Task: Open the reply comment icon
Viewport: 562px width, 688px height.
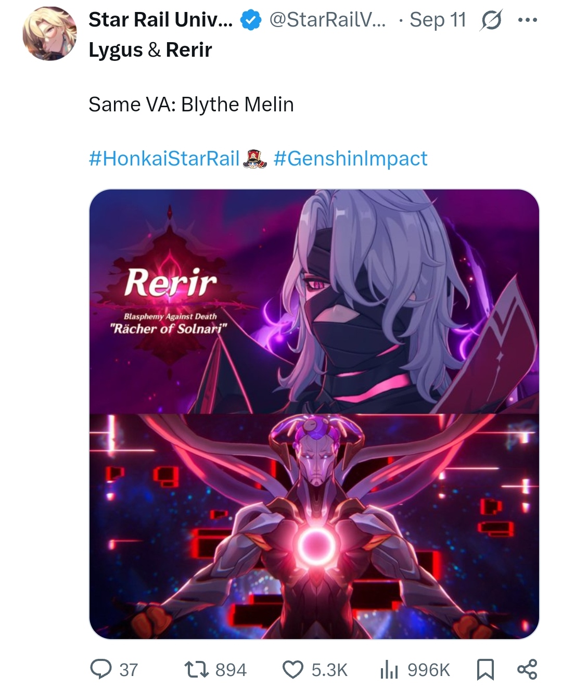Action: (100, 669)
